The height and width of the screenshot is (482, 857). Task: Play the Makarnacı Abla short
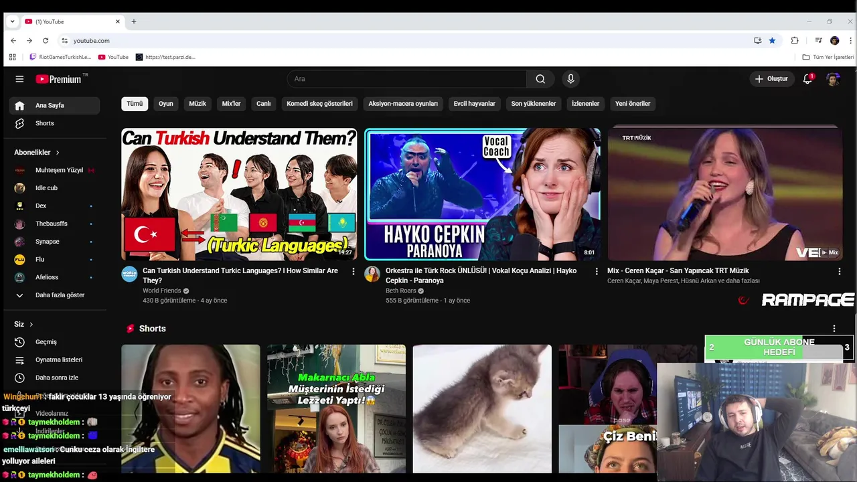(x=336, y=409)
